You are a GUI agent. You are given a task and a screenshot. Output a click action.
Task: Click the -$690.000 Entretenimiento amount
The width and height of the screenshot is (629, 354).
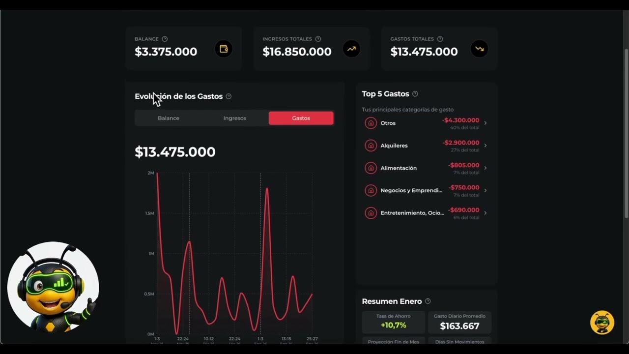[464, 210]
